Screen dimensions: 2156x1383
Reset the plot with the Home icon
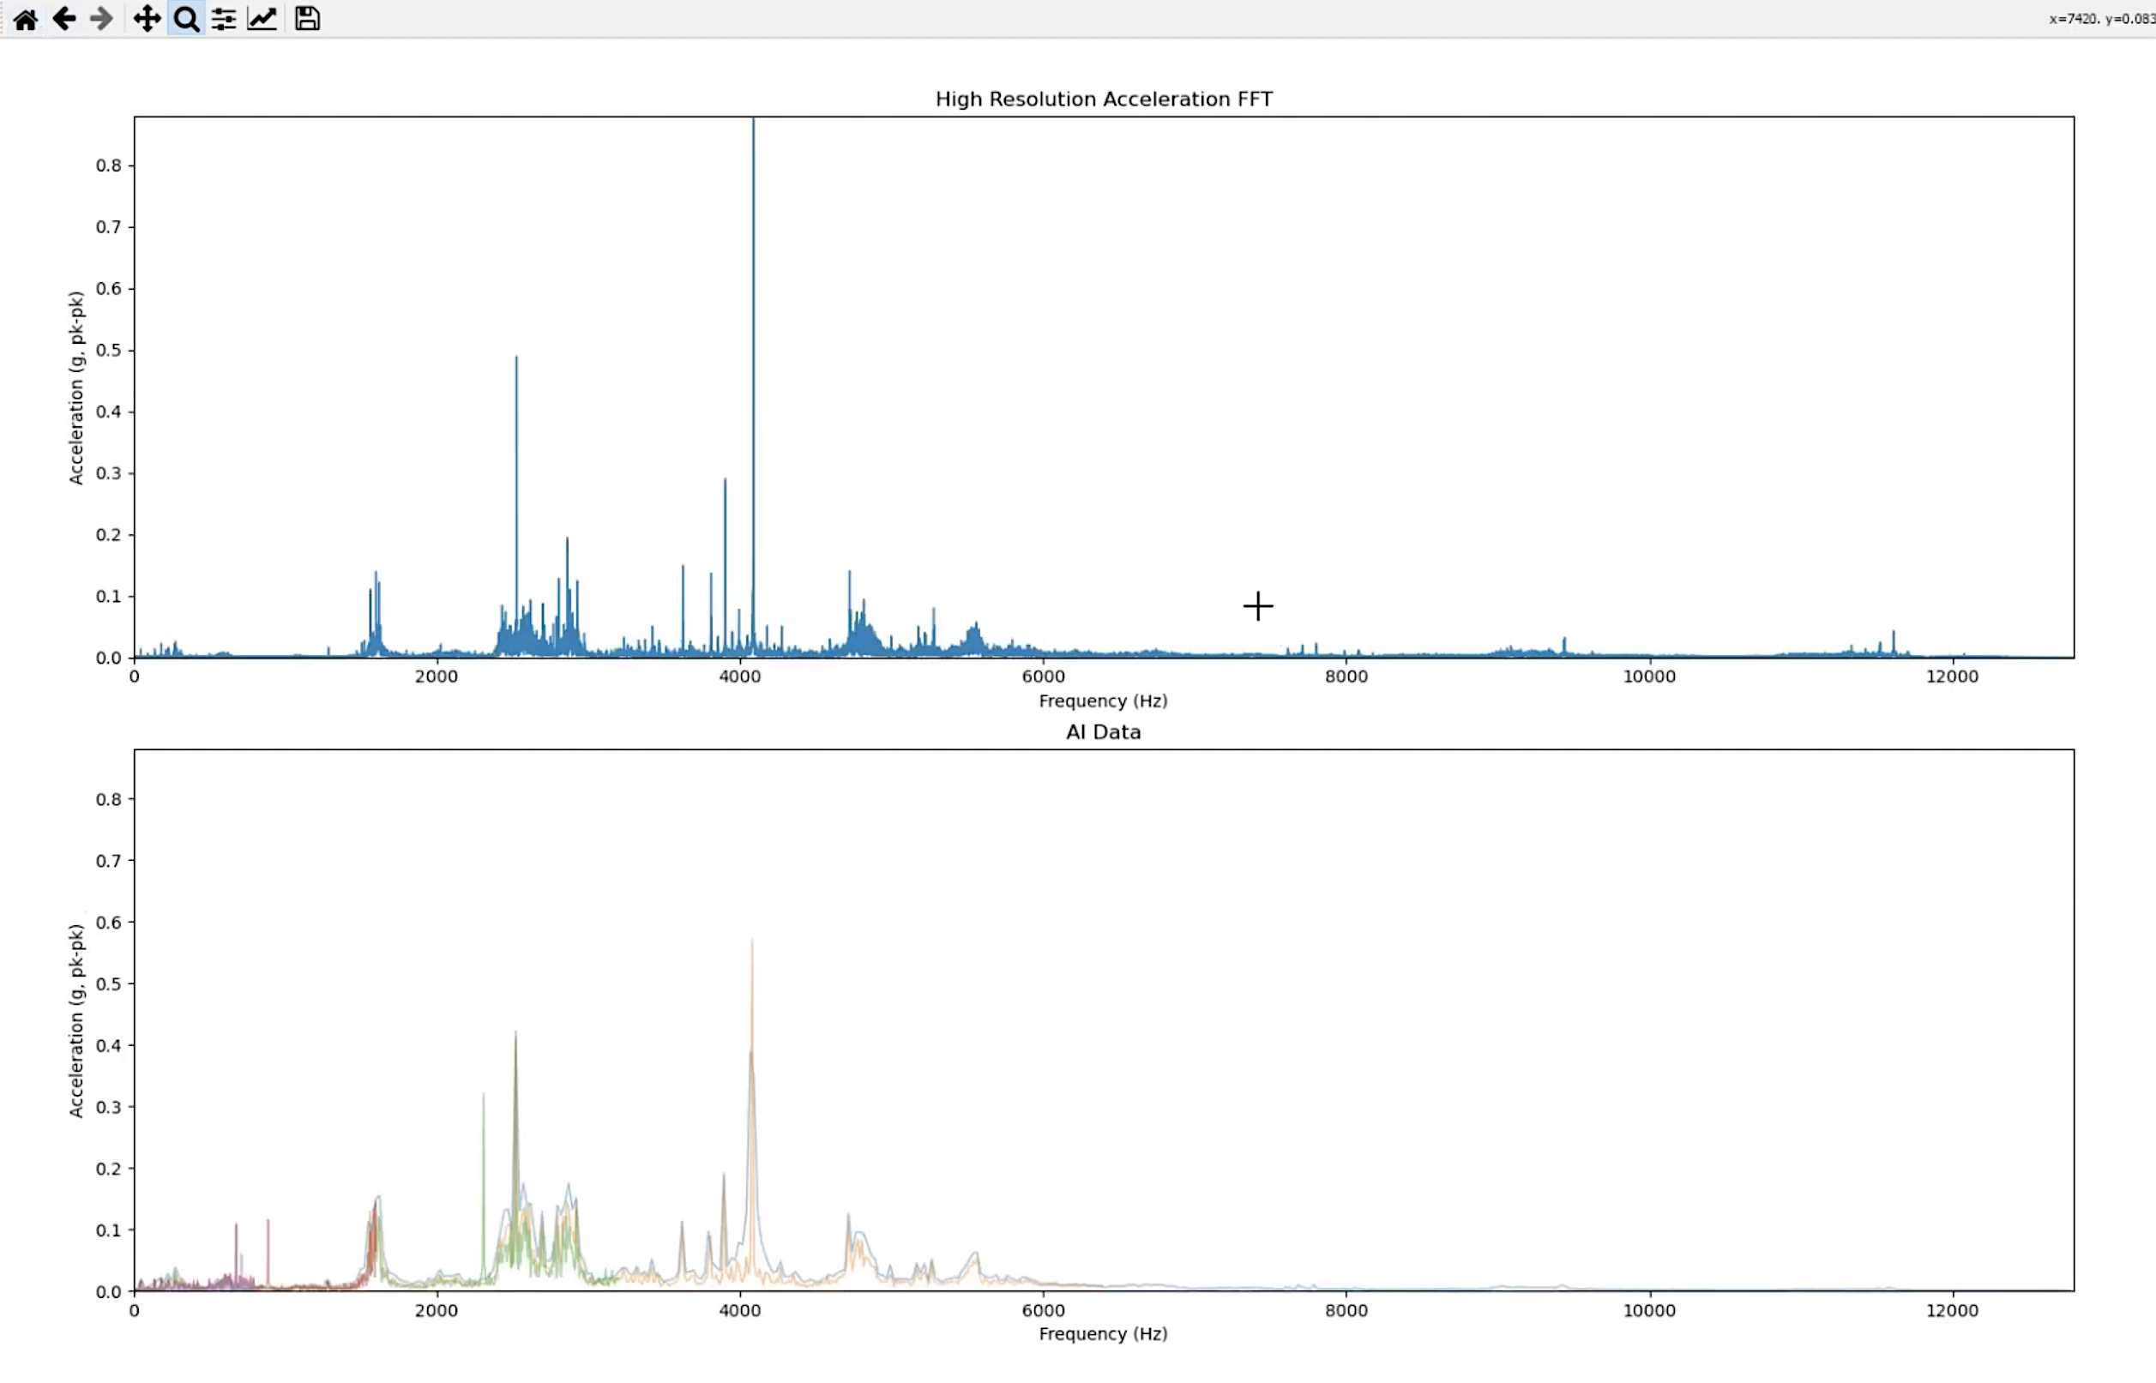click(25, 19)
